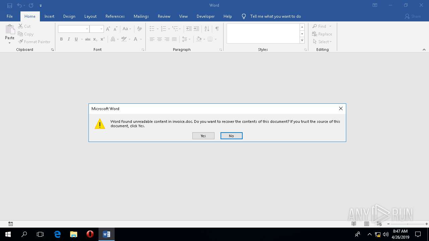Open the Clipboard pane launcher

pos(52,50)
